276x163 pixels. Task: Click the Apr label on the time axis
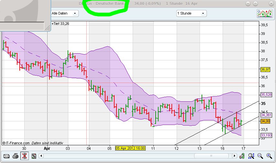[47, 148]
